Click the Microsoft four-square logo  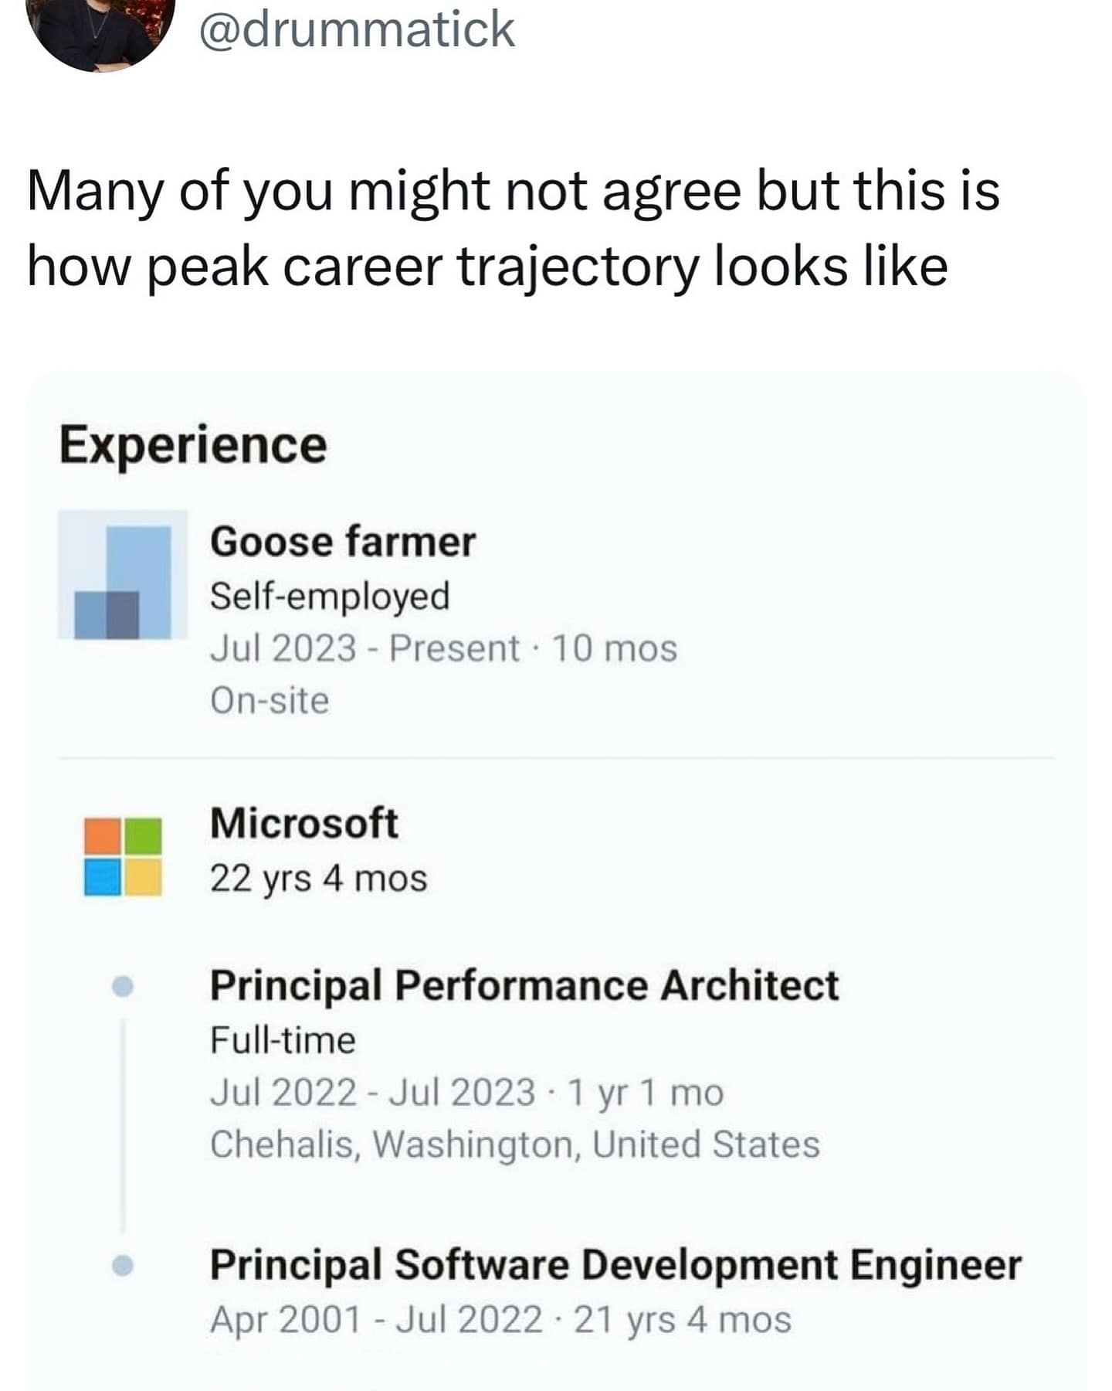[x=123, y=857]
